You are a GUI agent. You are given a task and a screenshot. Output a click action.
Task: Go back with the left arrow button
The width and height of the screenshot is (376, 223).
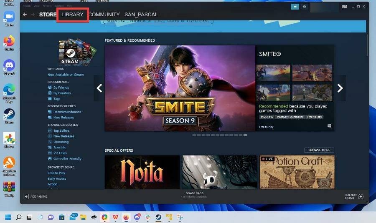[25, 15]
